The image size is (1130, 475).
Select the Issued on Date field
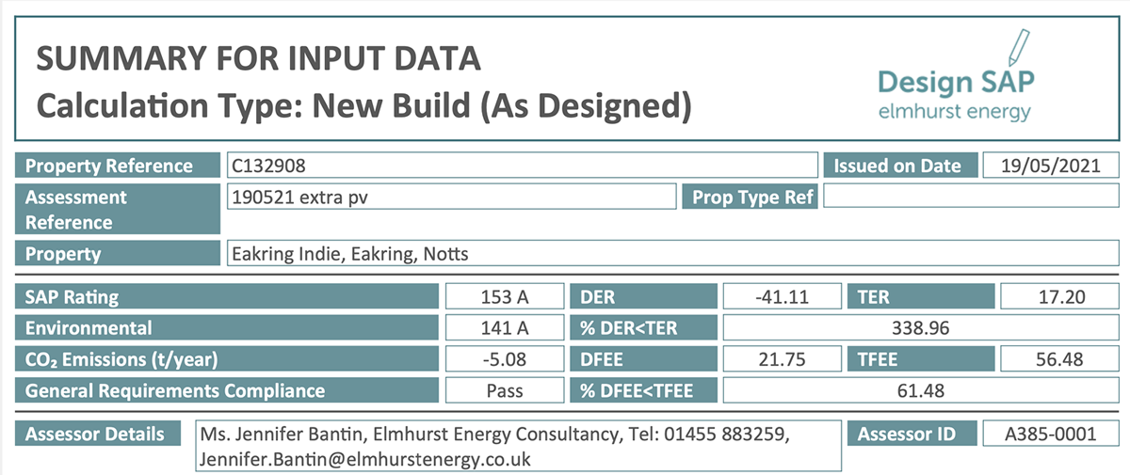point(1051,166)
